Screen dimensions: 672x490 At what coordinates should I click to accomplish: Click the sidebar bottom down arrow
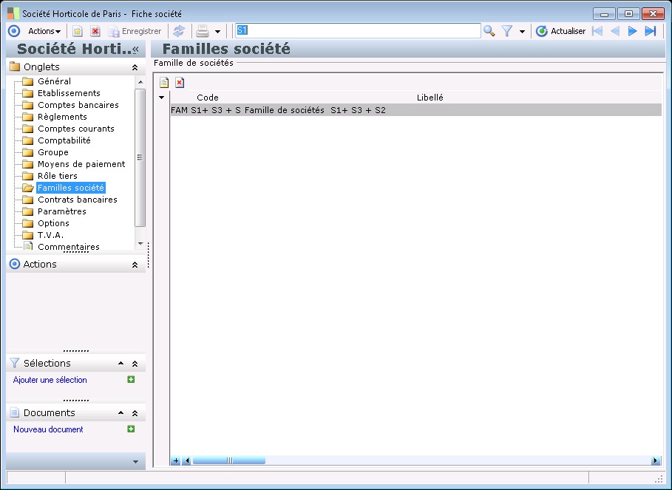coord(135,462)
